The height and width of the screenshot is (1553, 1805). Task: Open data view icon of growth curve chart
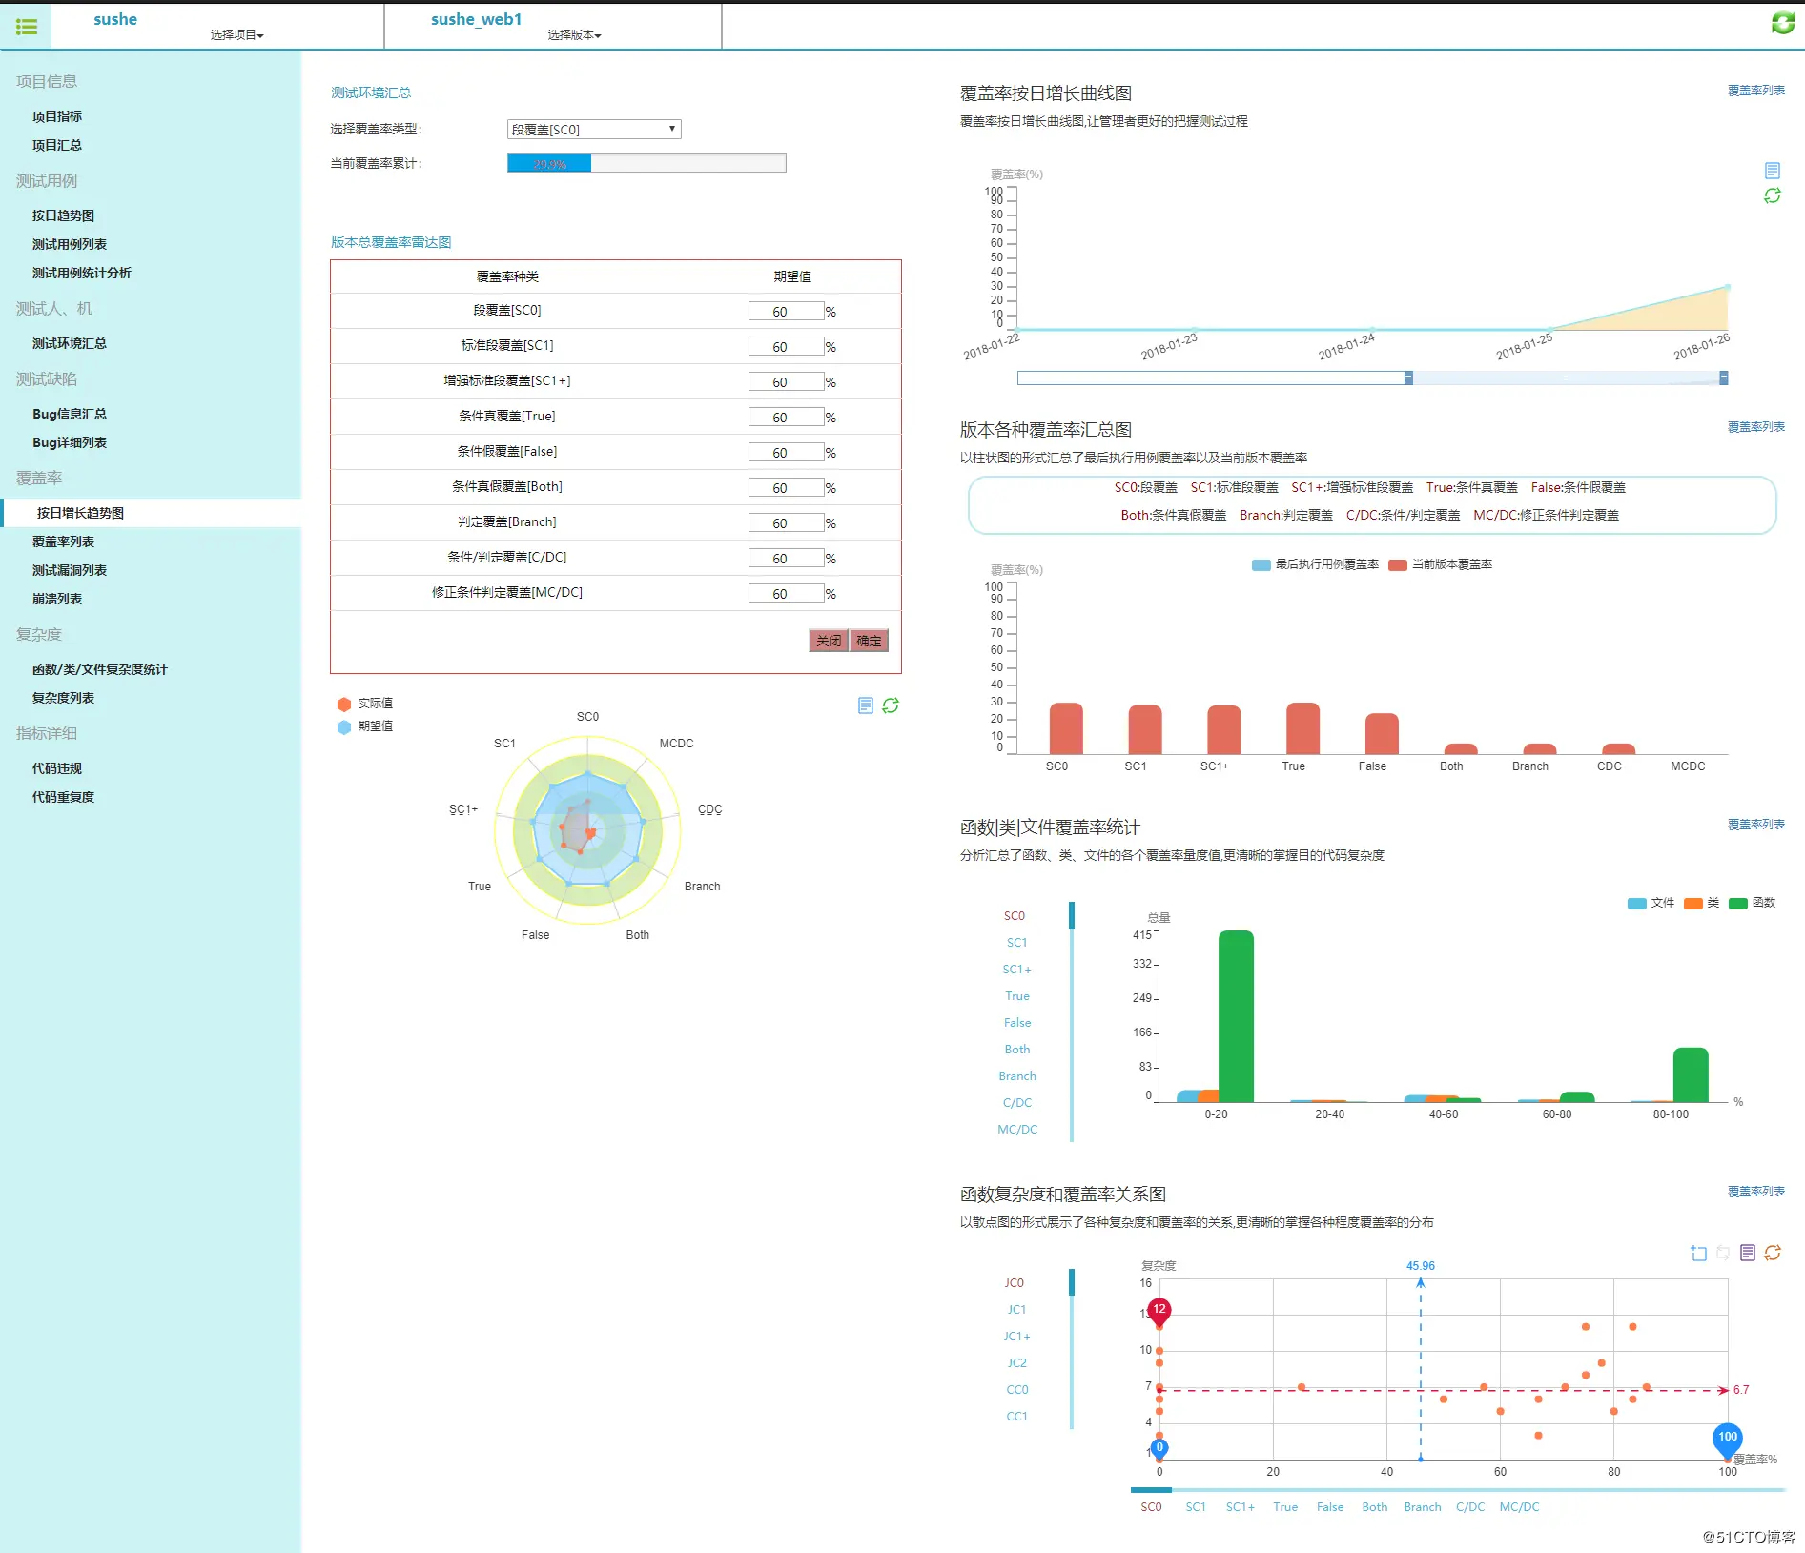point(1772,171)
